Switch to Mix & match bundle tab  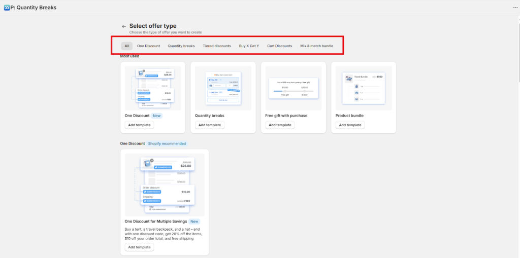[x=316, y=46]
